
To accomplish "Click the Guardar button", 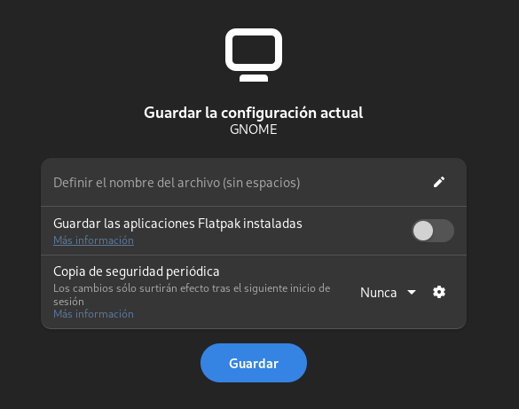I will pos(254,363).
